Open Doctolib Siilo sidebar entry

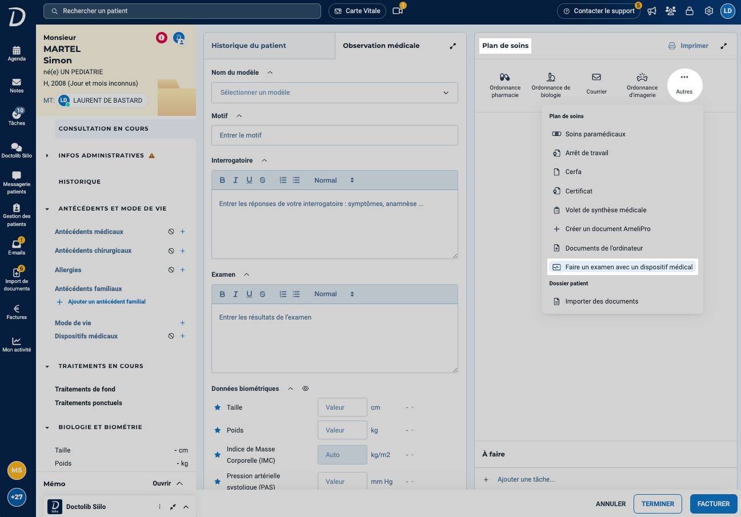pos(17,151)
